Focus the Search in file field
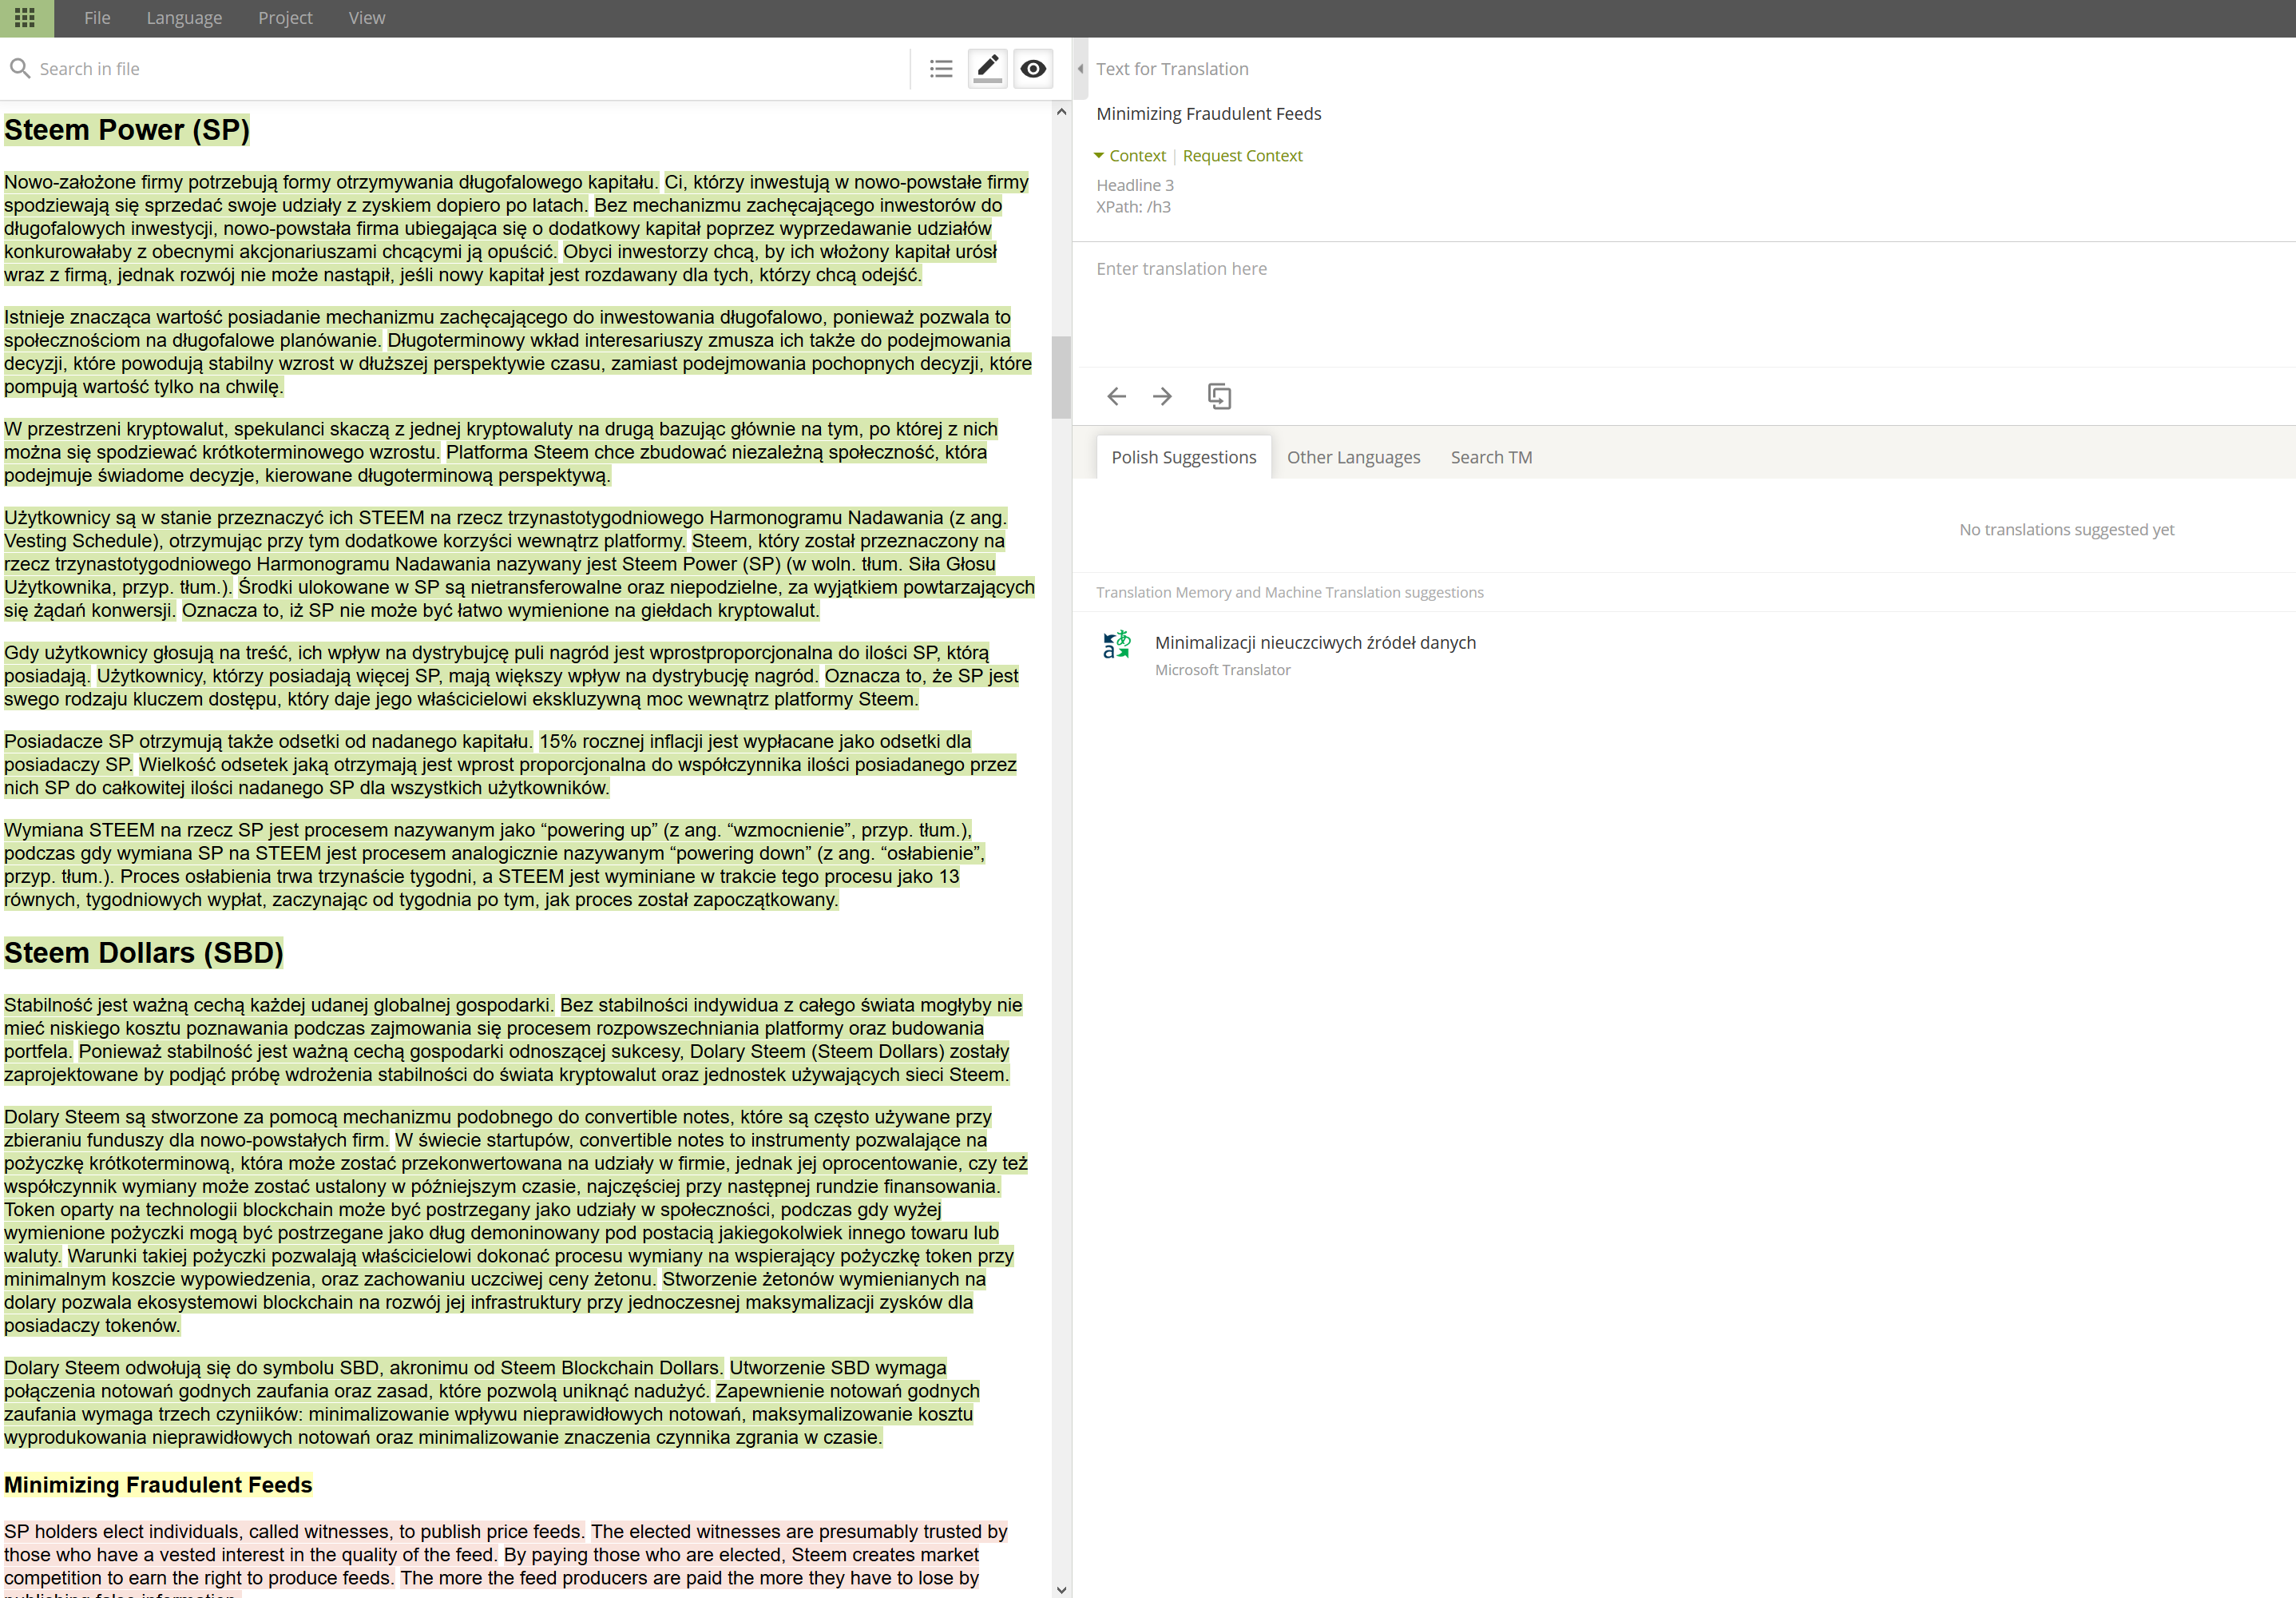This screenshot has width=2296, height=1598. [470, 69]
